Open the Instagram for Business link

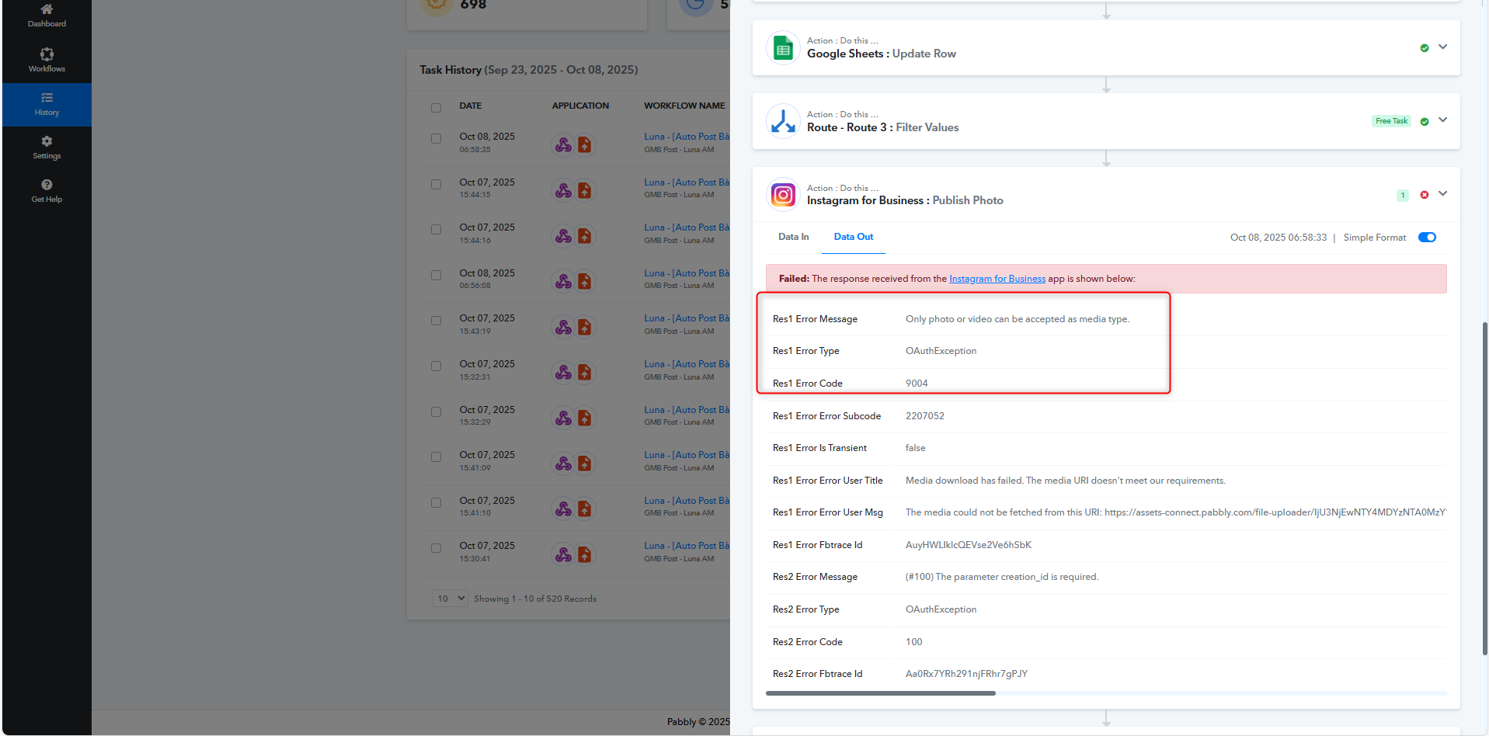tap(997, 279)
